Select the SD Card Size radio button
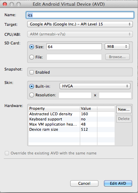This screenshot has width=138, height=193. 32,47
